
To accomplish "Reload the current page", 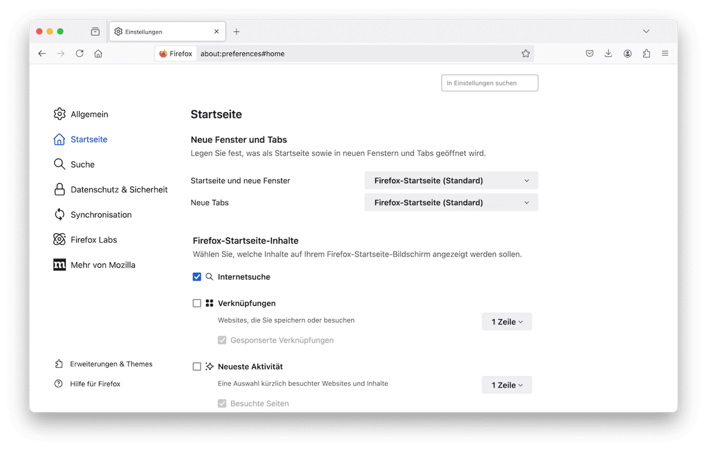I will pyautogui.click(x=80, y=53).
